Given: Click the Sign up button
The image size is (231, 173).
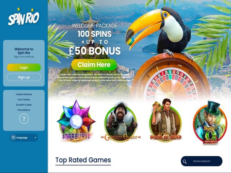Looking at the screenshot, I should pos(24,77).
